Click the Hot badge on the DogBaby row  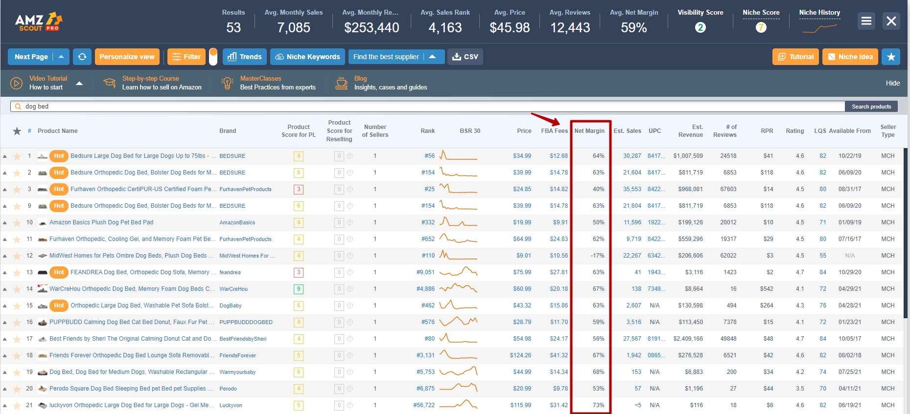(59, 305)
